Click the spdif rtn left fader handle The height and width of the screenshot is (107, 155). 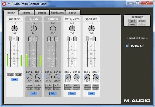[x=87, y=39]
